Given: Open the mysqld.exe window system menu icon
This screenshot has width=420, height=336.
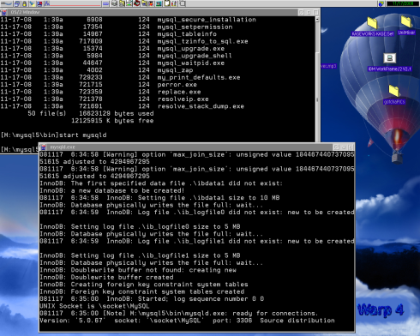Looking at the screenshot, I should pyautogui.click(x=43, y=147).
